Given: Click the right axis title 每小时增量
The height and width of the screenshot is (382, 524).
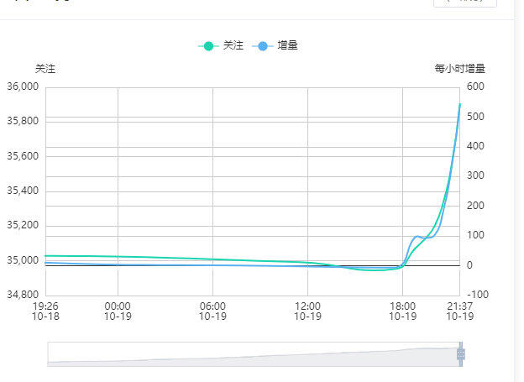Looking at the screenshot, I should 460,69.
